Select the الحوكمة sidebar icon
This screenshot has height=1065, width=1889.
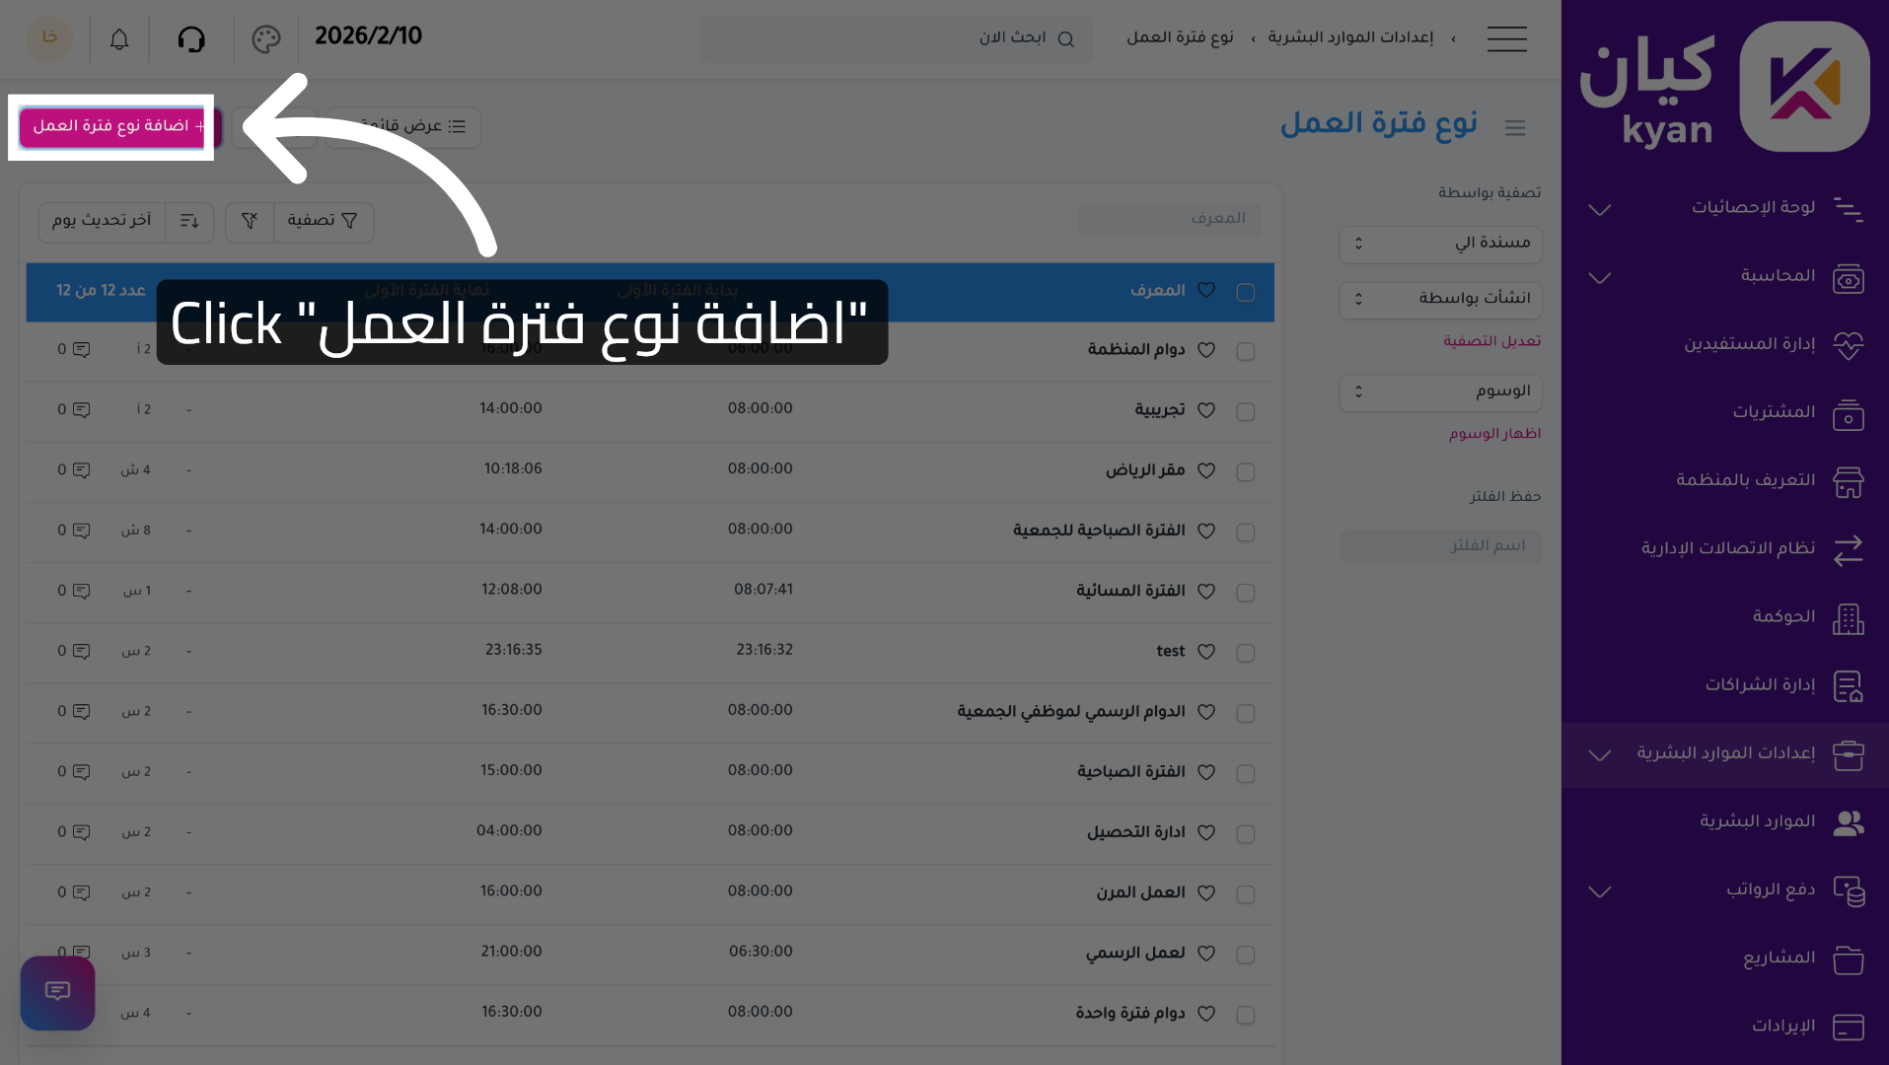click(1849, 618)
